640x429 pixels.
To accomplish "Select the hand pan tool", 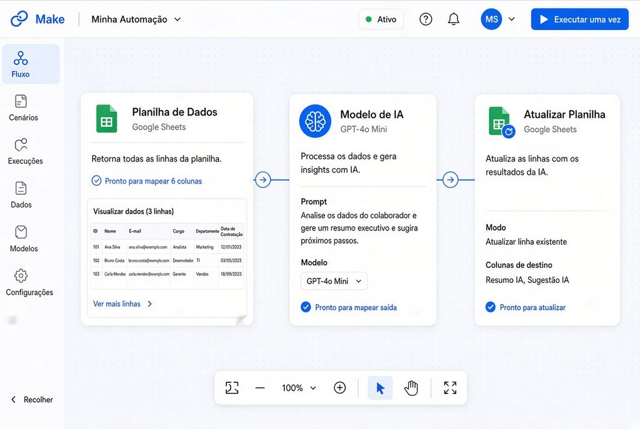I will coord(411,388).
